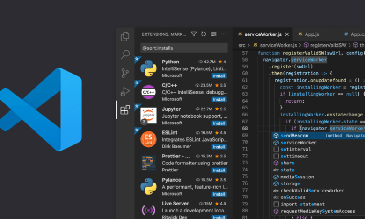Click the Live Server extension logo

pos(148,210)
